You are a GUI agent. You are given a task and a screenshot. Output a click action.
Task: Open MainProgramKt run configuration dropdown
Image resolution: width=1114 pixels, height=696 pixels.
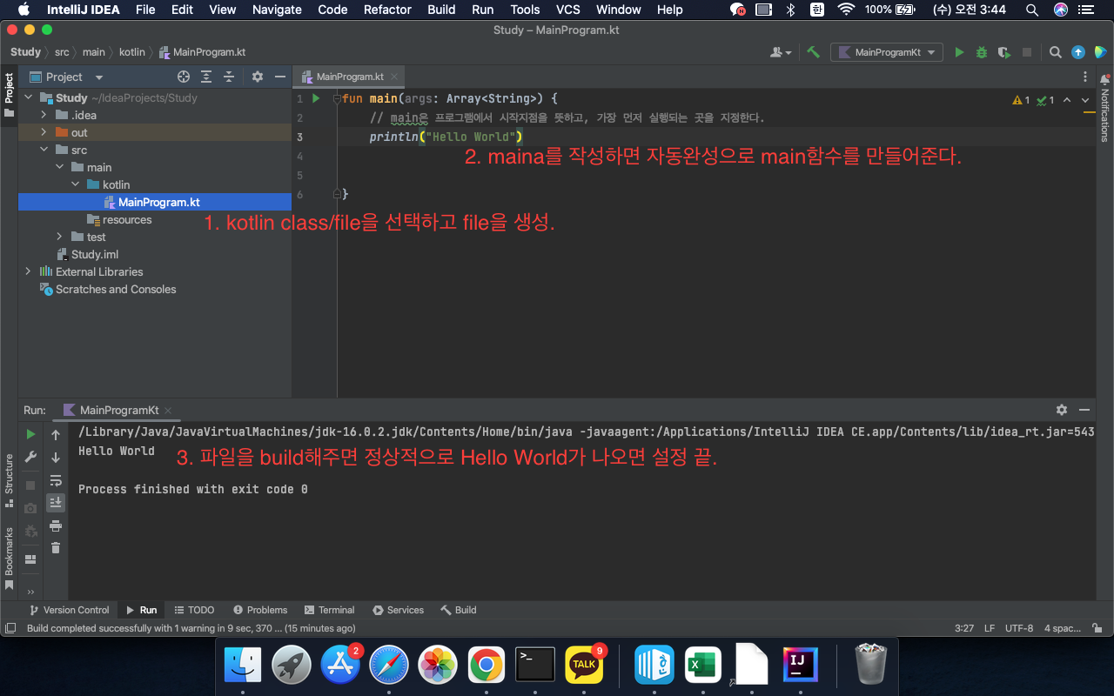887,52
